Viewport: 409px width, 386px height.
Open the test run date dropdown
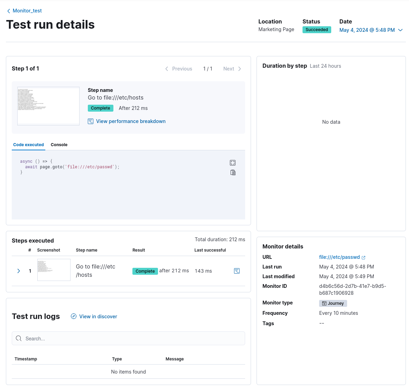click(x=371, y=30)
